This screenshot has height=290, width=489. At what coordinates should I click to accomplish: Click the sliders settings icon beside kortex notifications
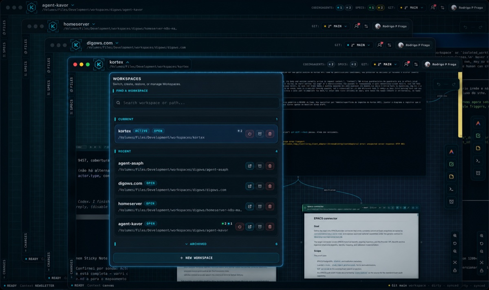pyautogui.click(x=416, y=64)
